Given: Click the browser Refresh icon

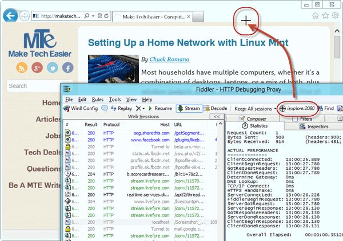Looking at the screenshot, I should tap(106, 16).
